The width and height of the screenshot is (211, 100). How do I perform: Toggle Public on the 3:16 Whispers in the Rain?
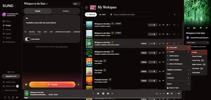[x=153, y=44]
